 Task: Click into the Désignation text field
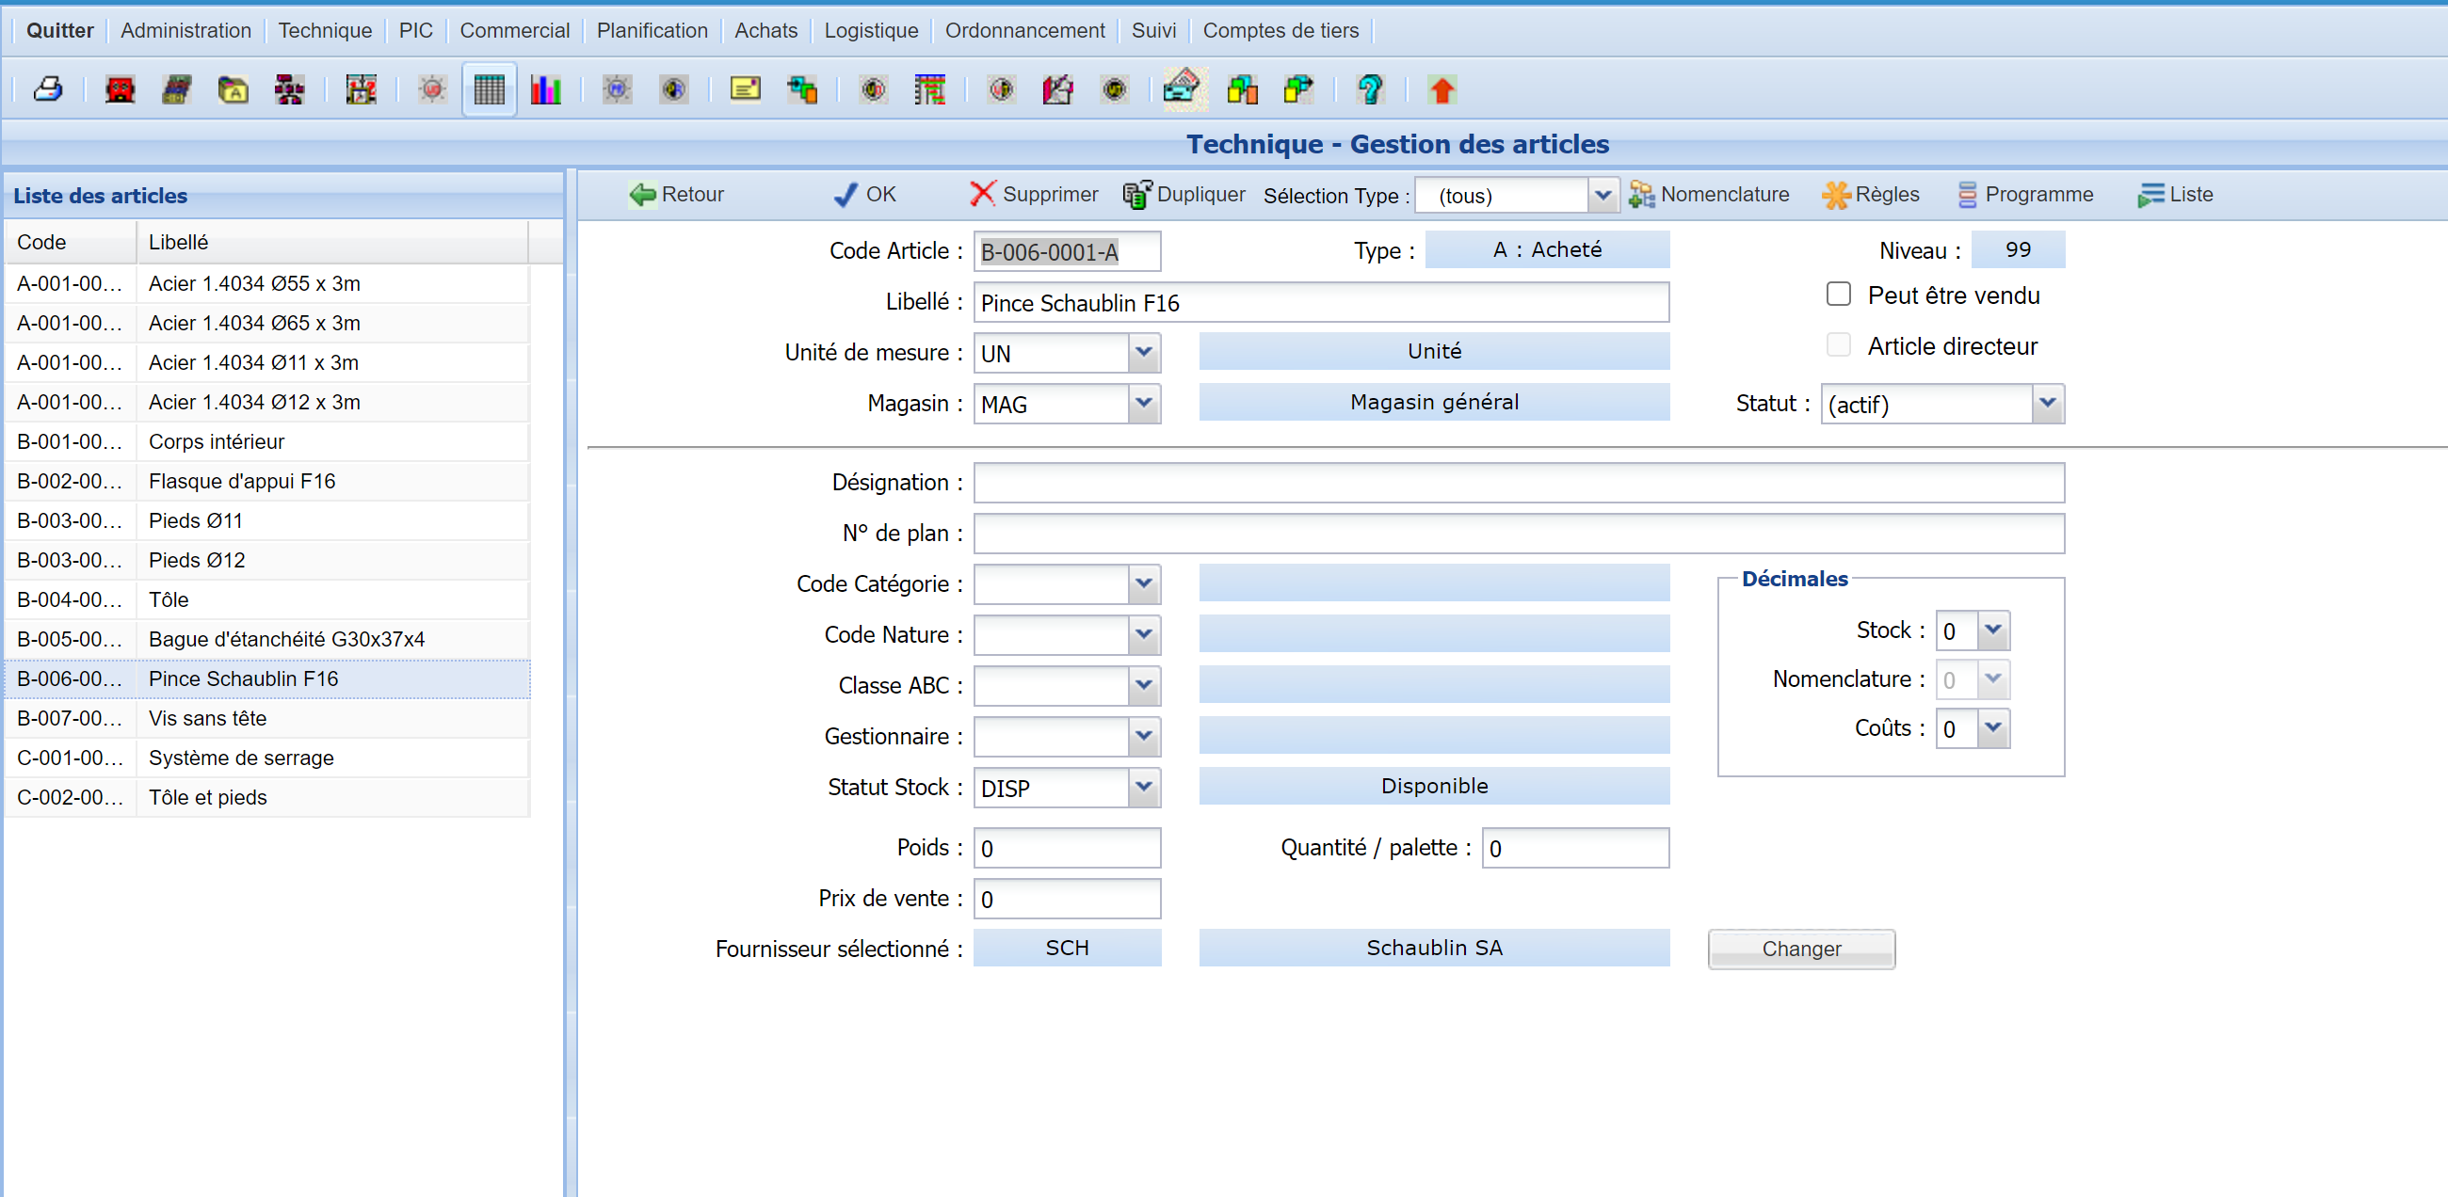click(1518, 483)
